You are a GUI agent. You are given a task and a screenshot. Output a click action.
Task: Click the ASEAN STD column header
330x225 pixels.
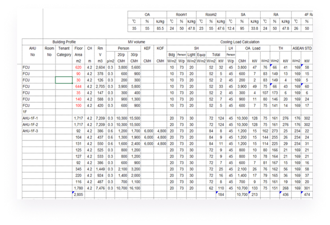(302, 49)
